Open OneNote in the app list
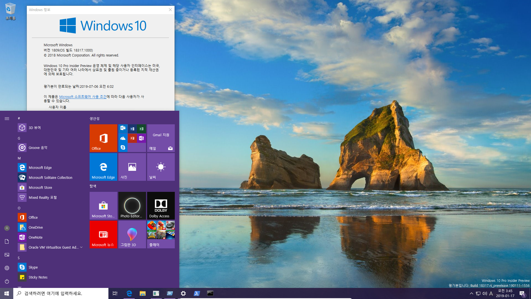 click(51, 237)
